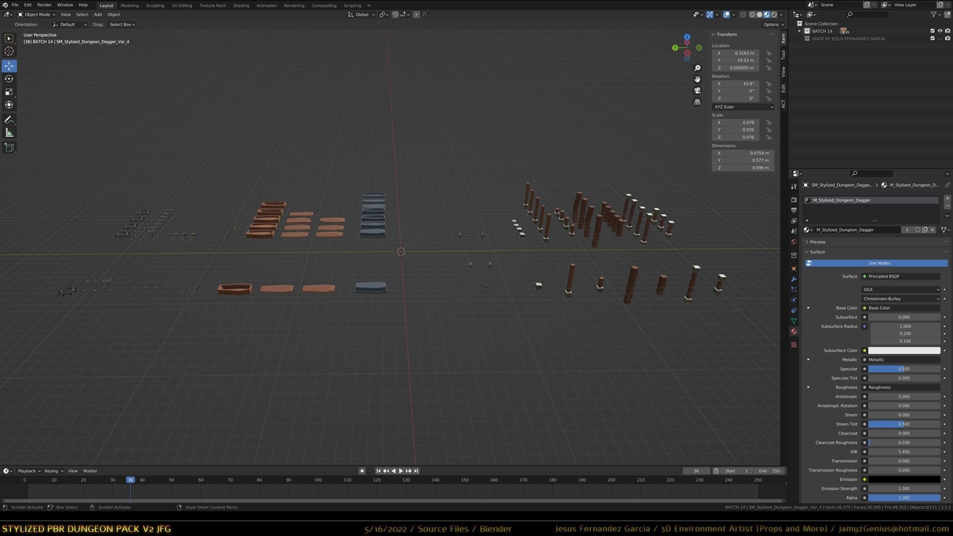The width and height of the screenshot is (953, 536).
Task: Open the Add menu in viewport header
Action: pos(98,14)
